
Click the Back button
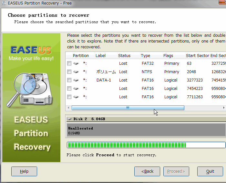[147, 171]
